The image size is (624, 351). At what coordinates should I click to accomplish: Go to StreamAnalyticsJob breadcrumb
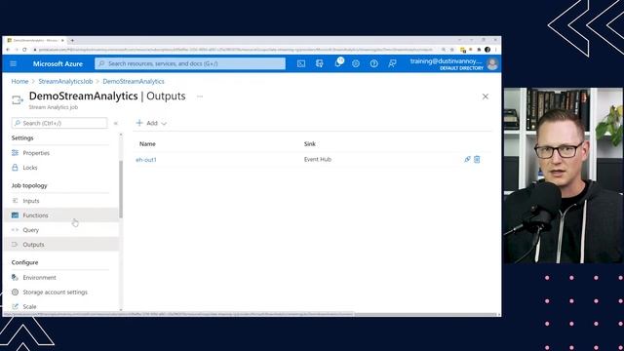pyautogui.click(x=65, y=81)
